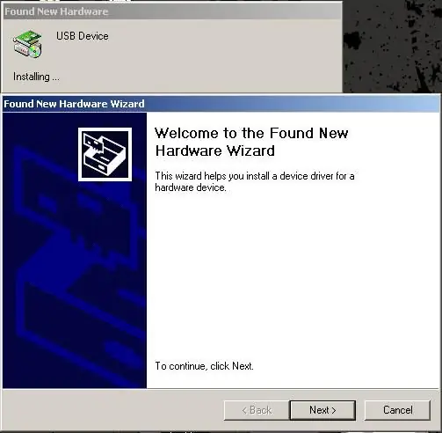Screen dimensions: 442x433
Task: Click the white-framed hardware card wizard icon
Action: click(x=105, y=154)
